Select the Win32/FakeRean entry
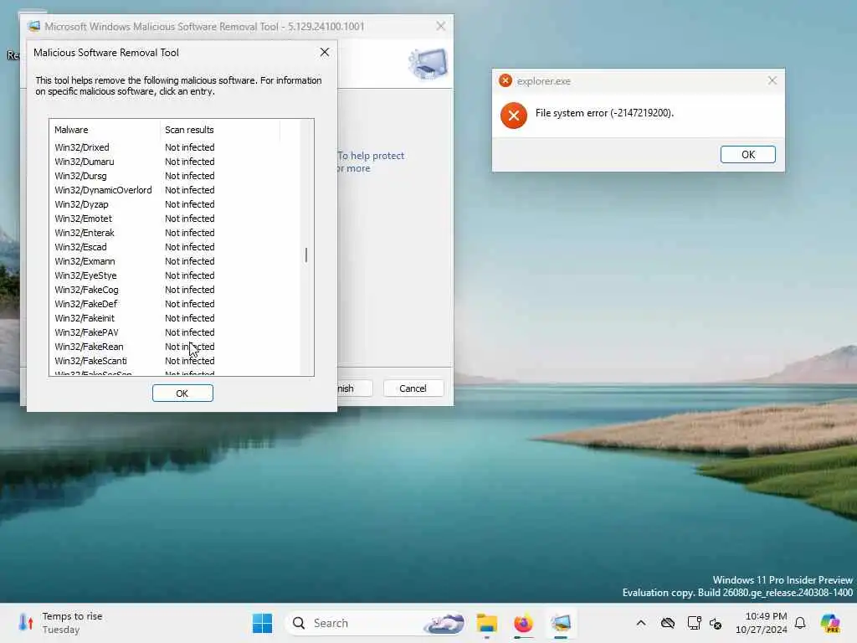This screenshot has height=643, width=857. 89,347
